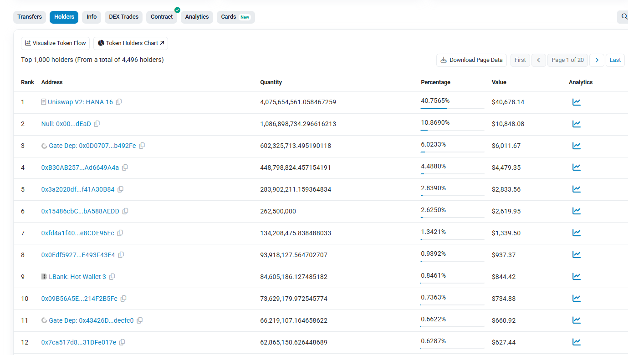This screenshot has width=628, height=355.
Task: Copy address 0x15486cbC...bA588AEDD
Action: (x=125, y=211)
